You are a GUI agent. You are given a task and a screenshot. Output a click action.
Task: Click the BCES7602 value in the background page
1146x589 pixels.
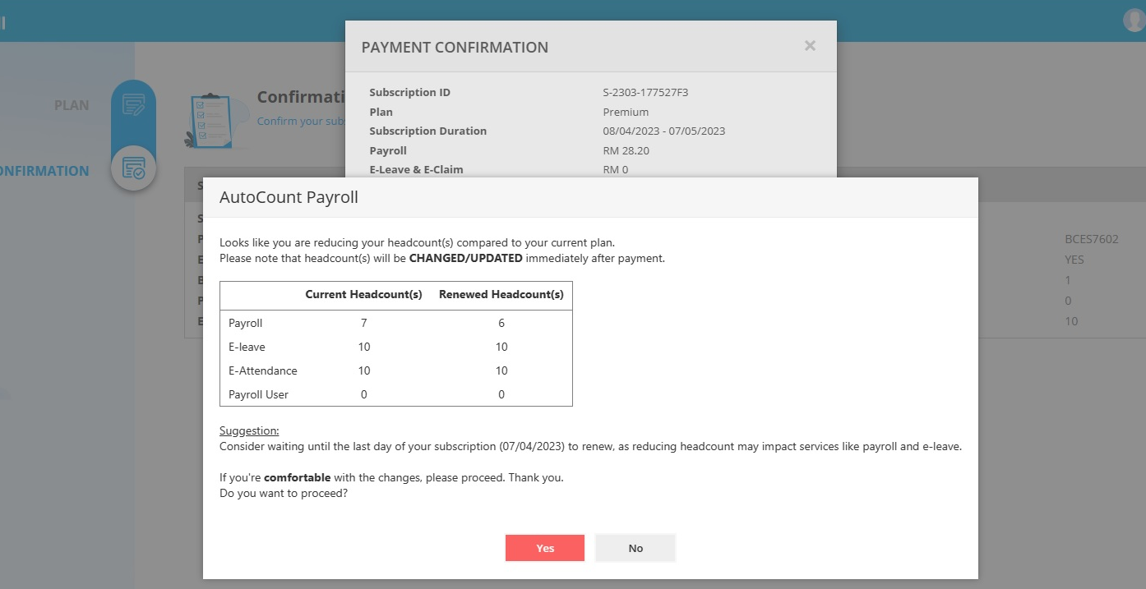tap(1091, 239)
